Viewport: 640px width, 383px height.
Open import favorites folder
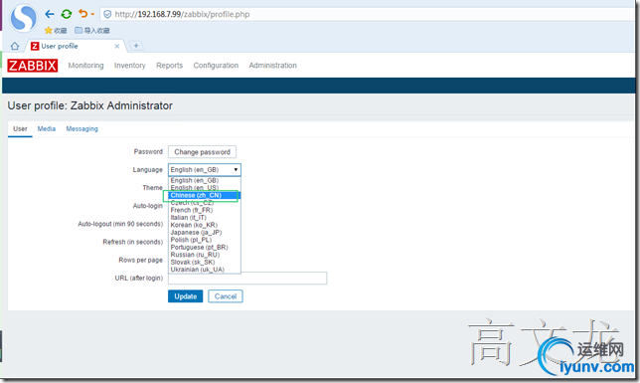(92, 31)
